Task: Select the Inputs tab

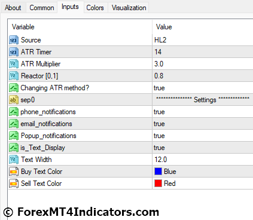Action: [70, 7]
